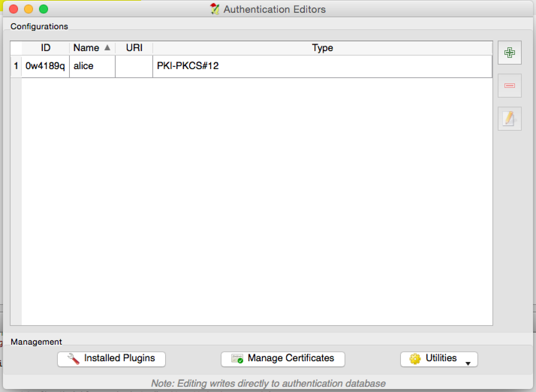The height and width of the screenshot is (392, 536).
Task: Sort by the Type column header
Action: pyautogui.click(x=322, y=48)
